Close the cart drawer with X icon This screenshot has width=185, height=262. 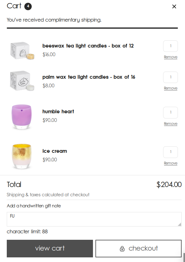click(x=174, y=6)
